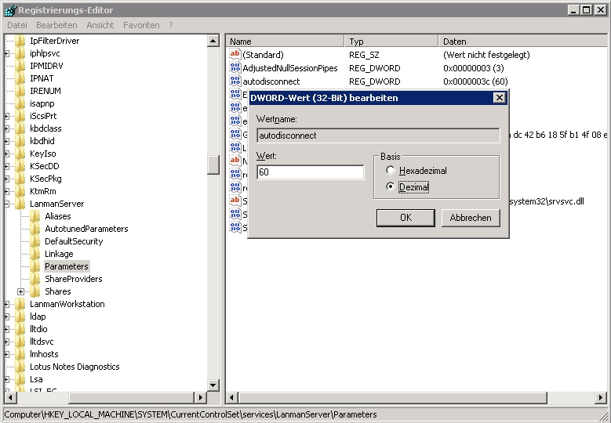
Task: Click the Wert input field
Action: [x=310, y=172]
